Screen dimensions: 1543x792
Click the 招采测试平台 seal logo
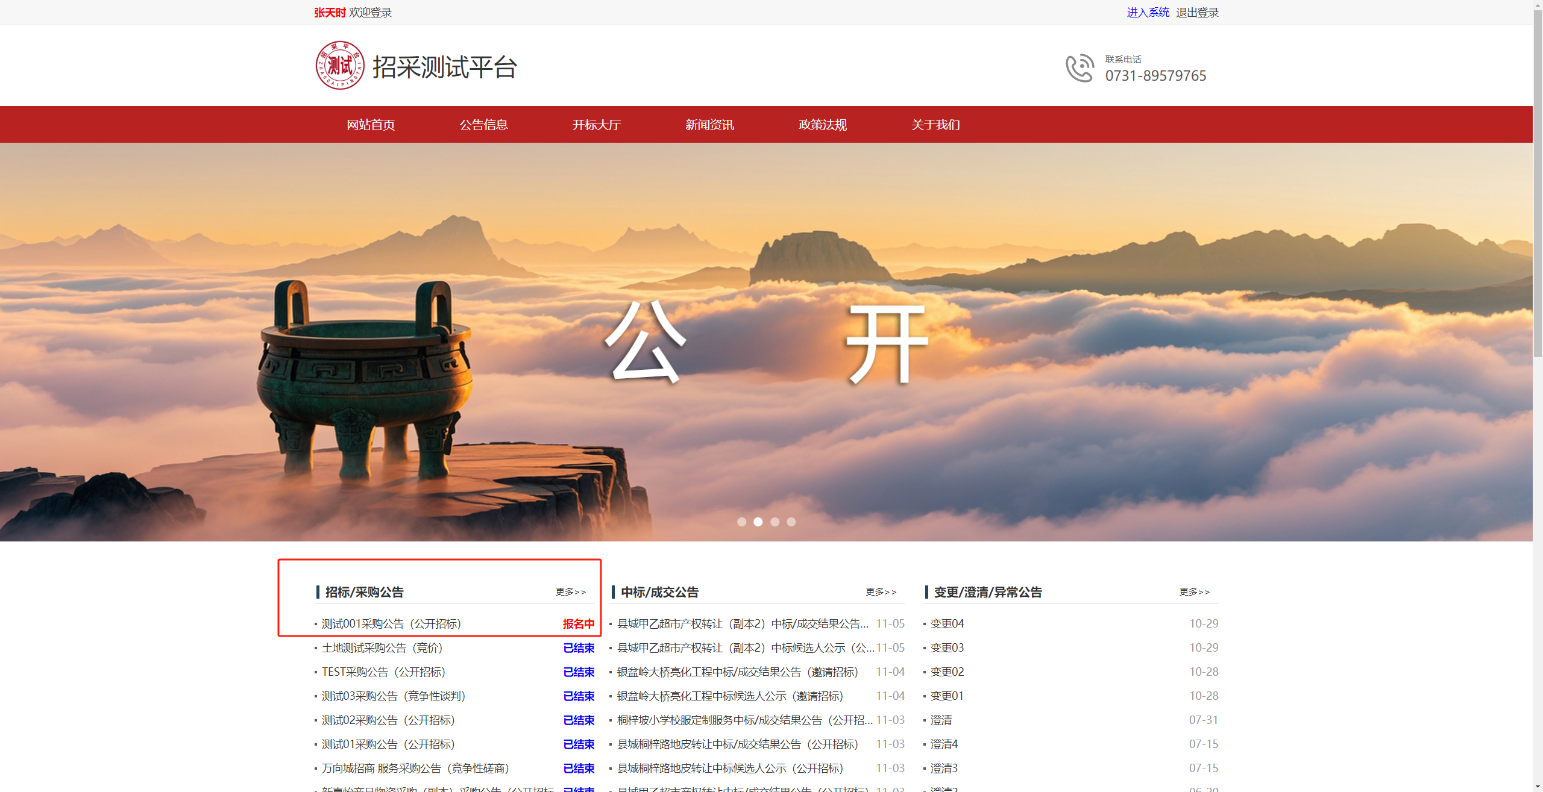tap(340, 65)
